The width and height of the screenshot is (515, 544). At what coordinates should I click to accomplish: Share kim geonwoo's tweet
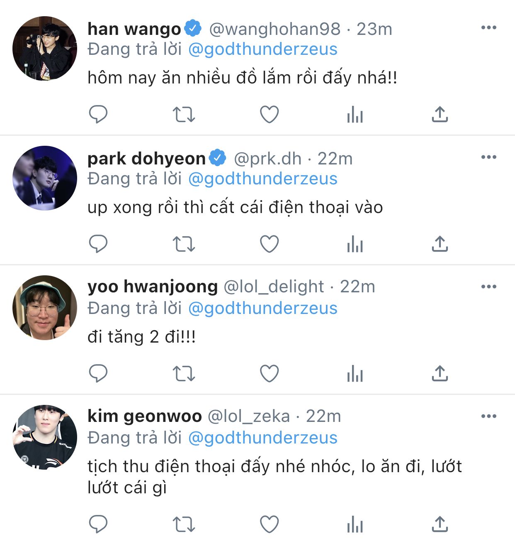pyautogui.click(x=440, y=524)
